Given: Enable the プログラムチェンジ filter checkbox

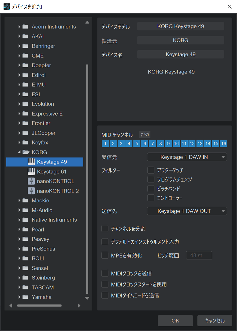Looking at the screenshot, I should tap(151, 180).
